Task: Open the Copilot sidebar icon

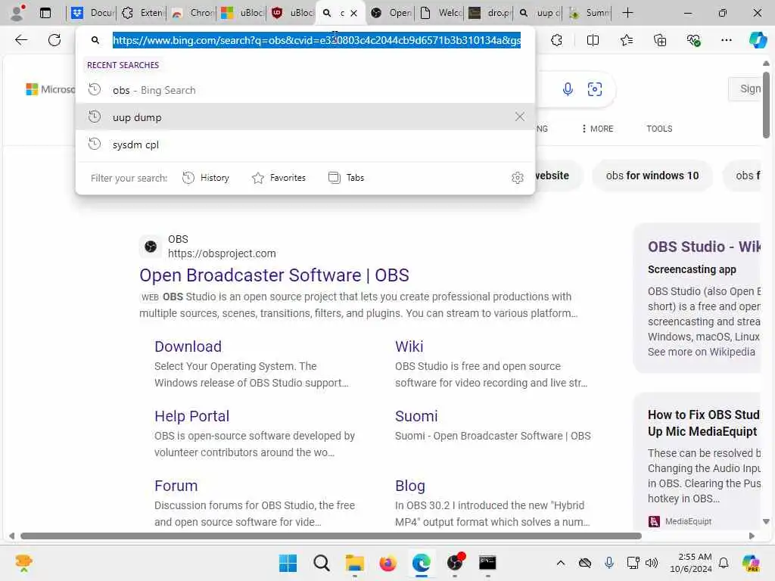Action: coord(758,40)
